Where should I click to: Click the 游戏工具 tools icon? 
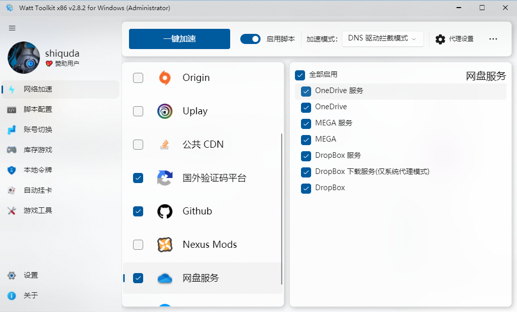pyautogui.click(x=12, y=211)
